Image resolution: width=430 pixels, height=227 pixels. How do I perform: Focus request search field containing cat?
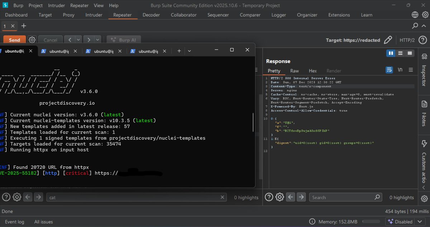[137, 197]
